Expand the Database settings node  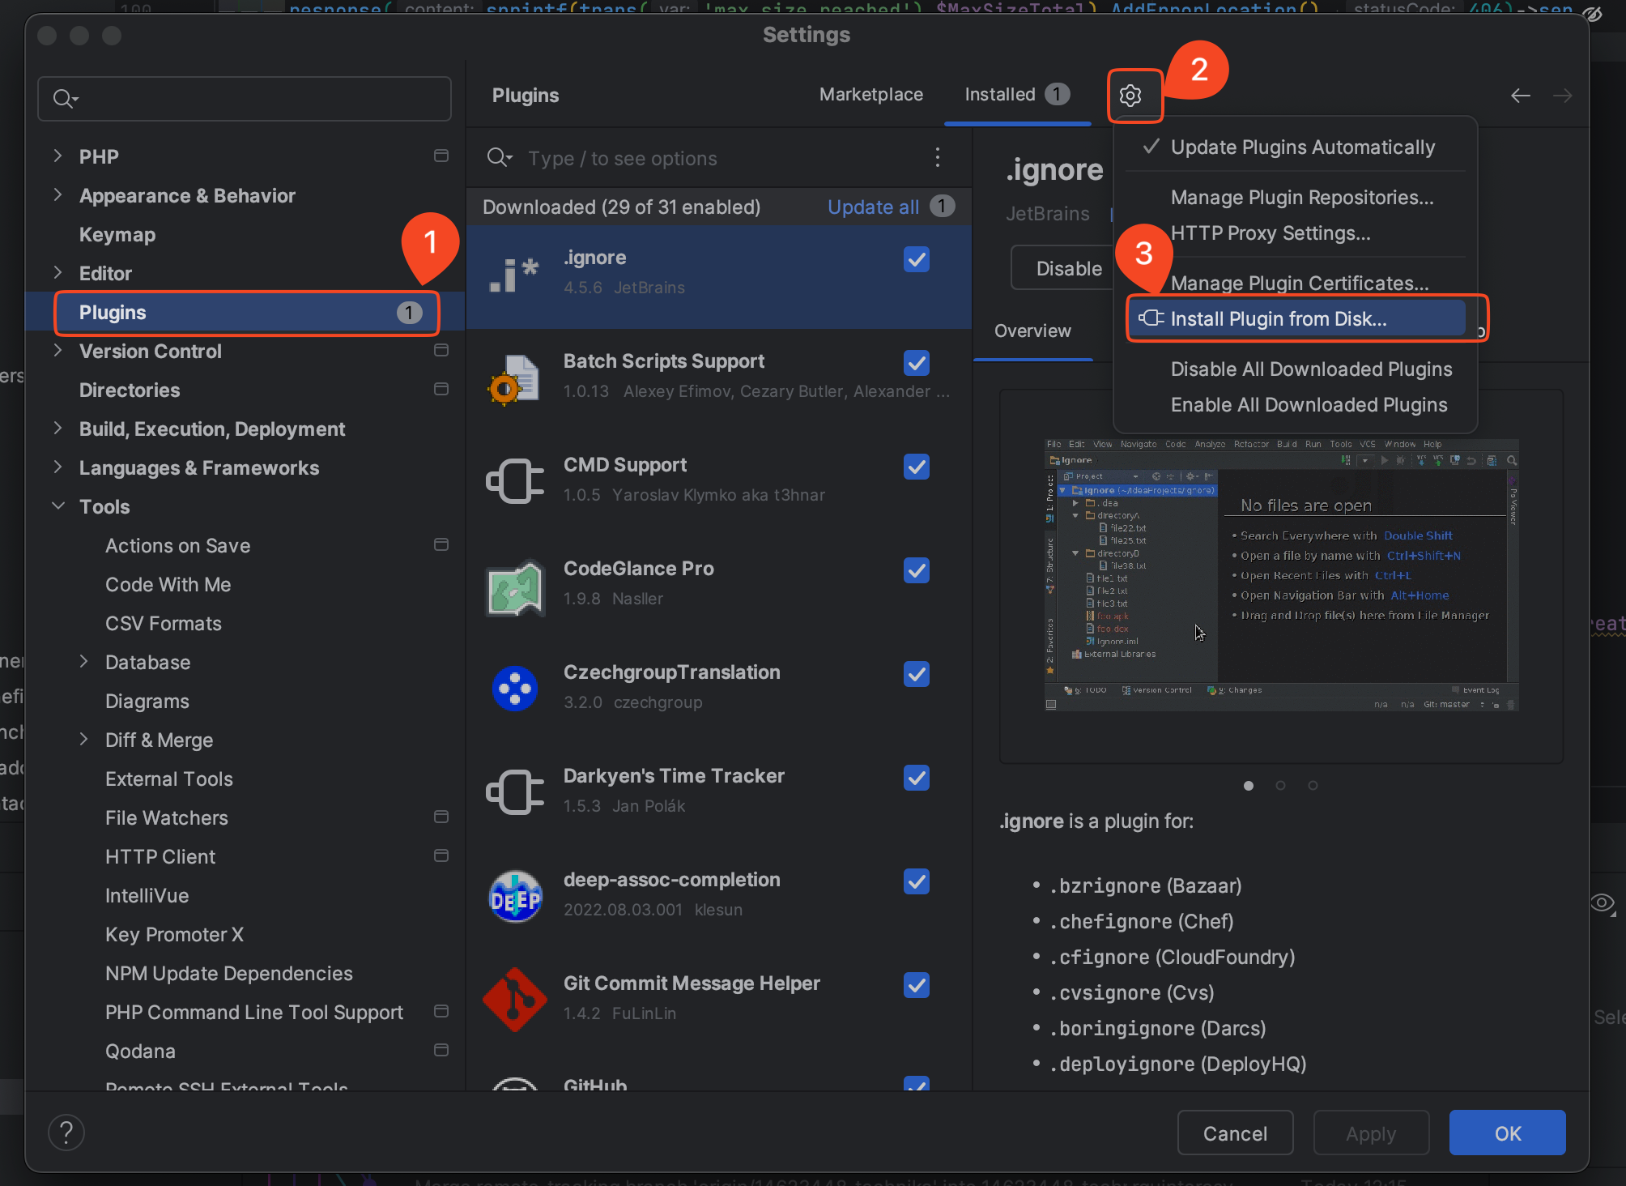[83, 662]
